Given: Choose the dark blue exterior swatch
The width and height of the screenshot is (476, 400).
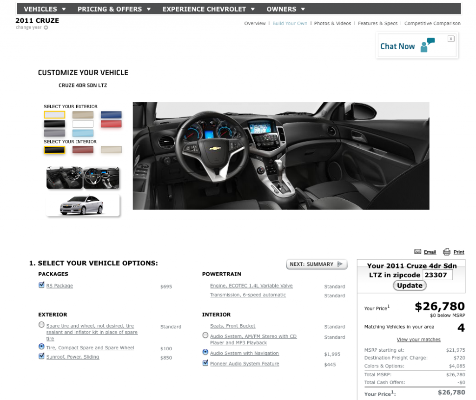Looking at the screenshot, I should (x=111, y=115).
